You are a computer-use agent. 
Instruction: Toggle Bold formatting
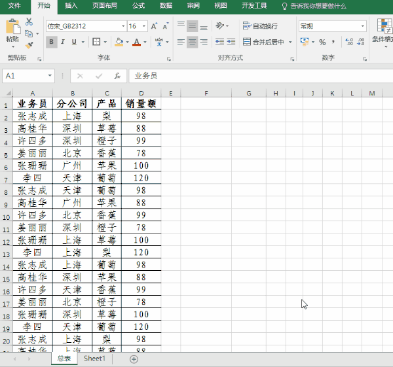click(52, 42)
